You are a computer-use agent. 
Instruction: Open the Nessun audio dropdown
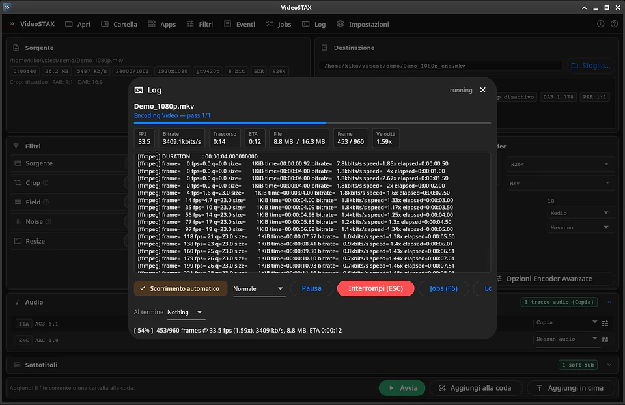coord(566,339)
